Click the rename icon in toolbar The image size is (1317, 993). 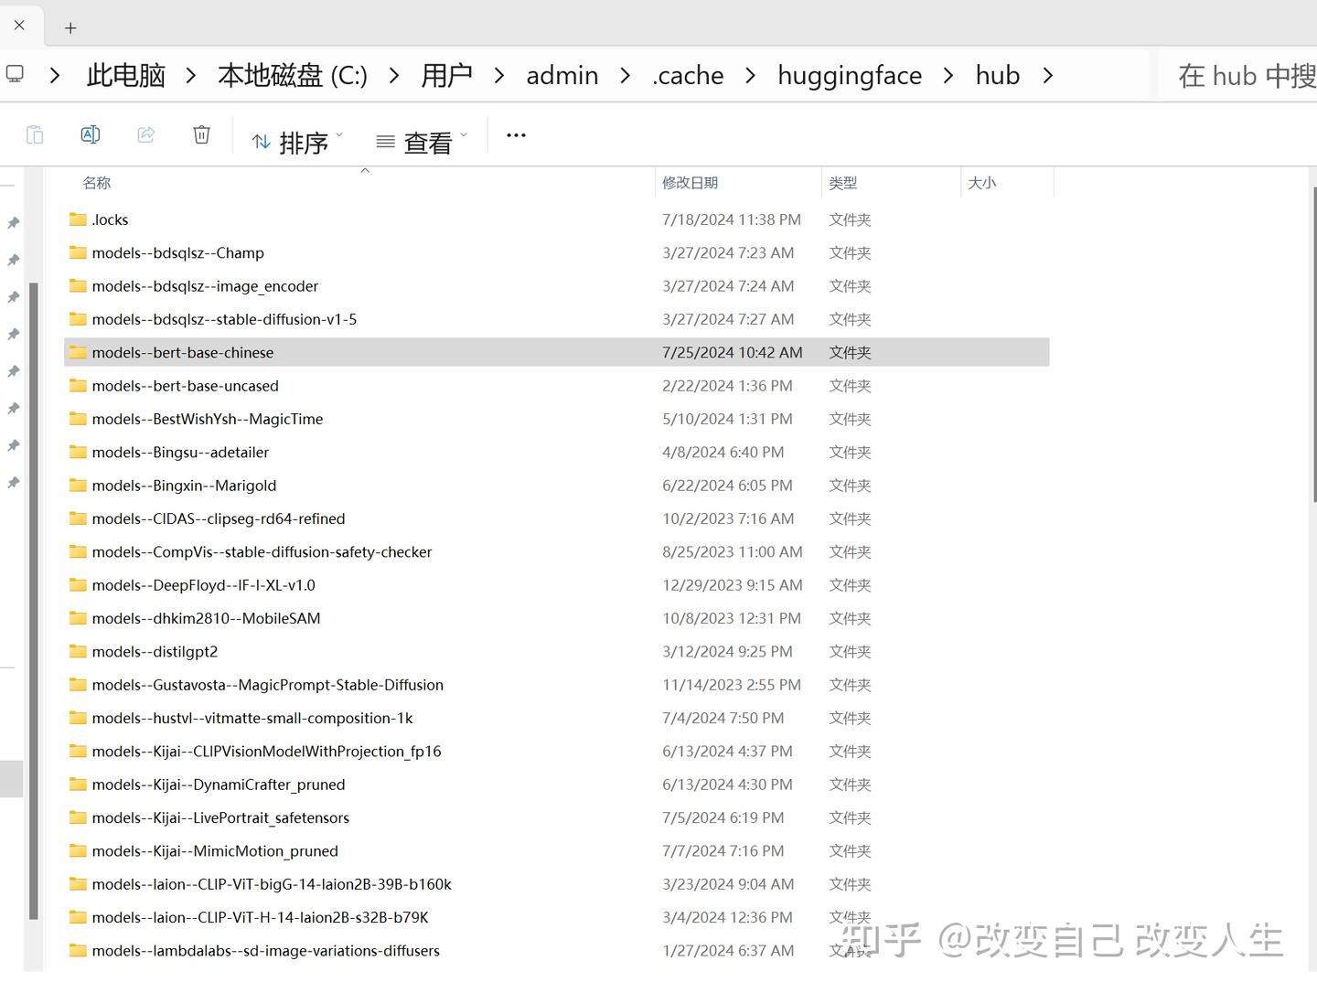(91, 135)
